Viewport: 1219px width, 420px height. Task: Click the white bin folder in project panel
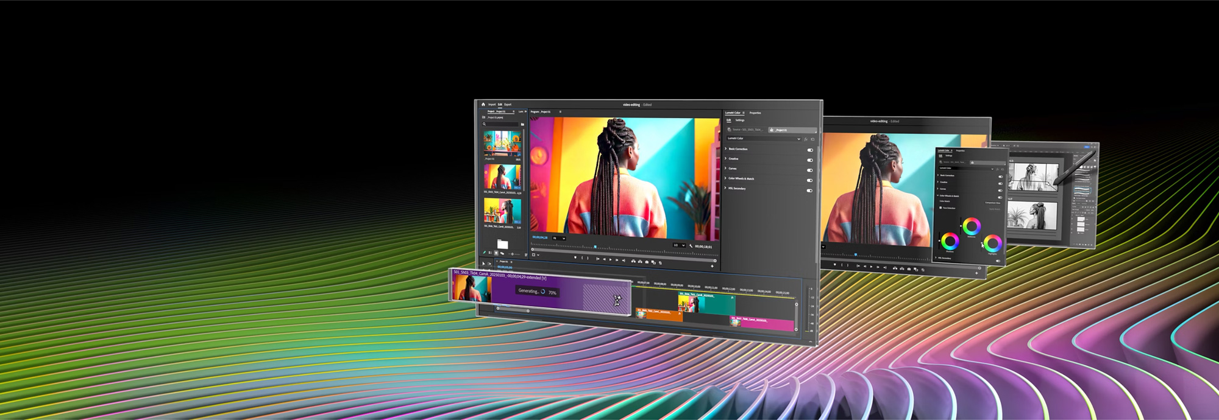(503, 244)
